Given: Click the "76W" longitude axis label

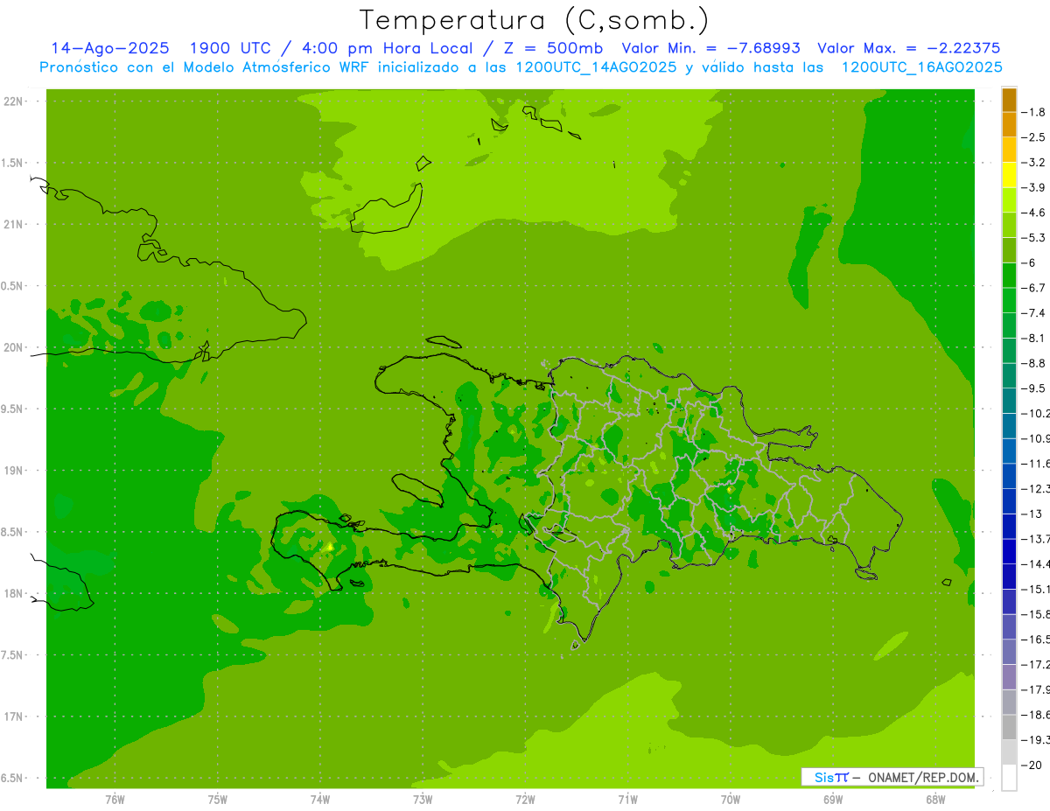Looking at the screenshot, I should [115, 801].
